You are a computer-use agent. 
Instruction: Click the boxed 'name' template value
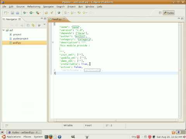76,27
